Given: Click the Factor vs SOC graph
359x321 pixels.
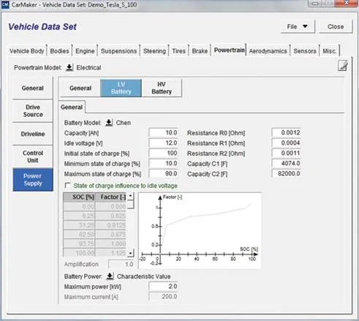Looking at the screenshot, I should [x=200, y=230].
